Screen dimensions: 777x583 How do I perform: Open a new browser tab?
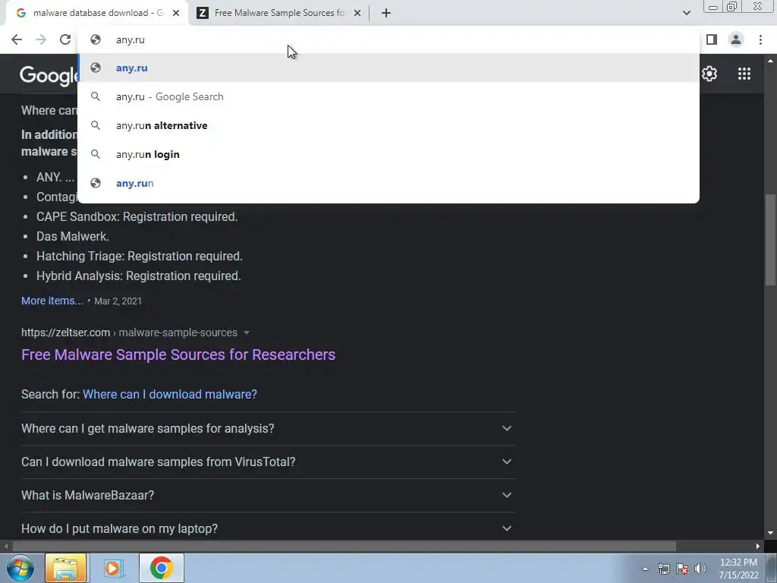[x=386, y=13]
